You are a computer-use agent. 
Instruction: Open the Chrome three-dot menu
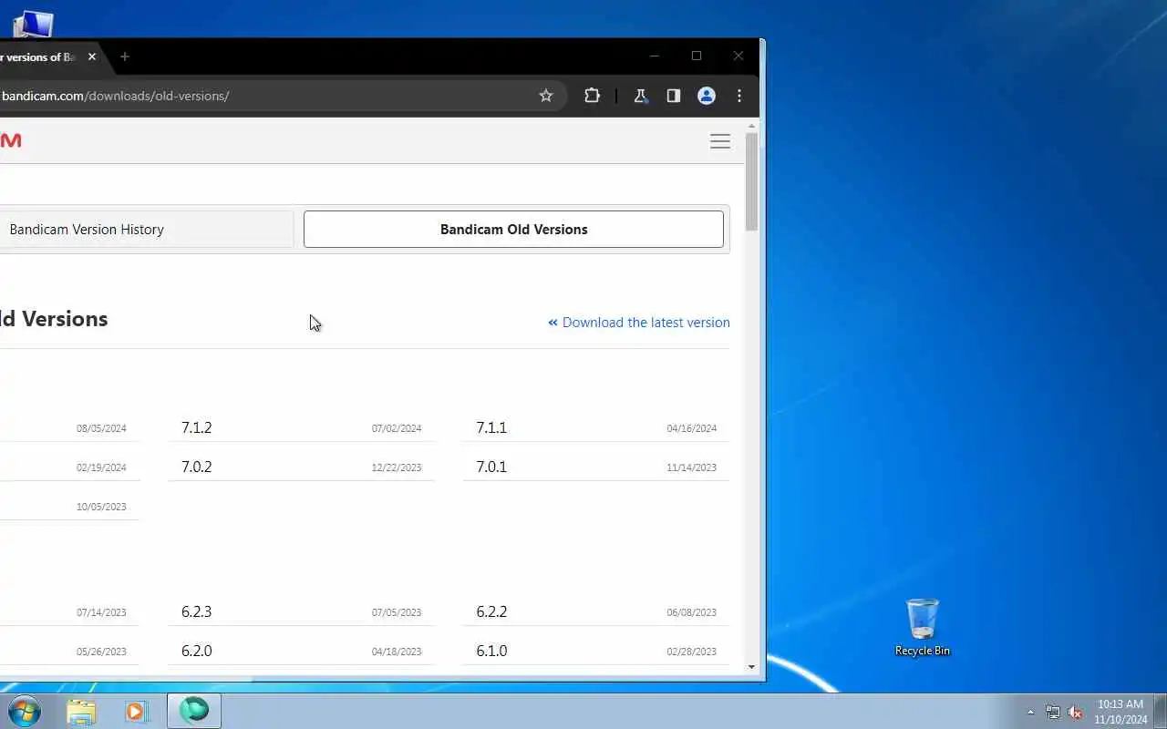(739, 96)
